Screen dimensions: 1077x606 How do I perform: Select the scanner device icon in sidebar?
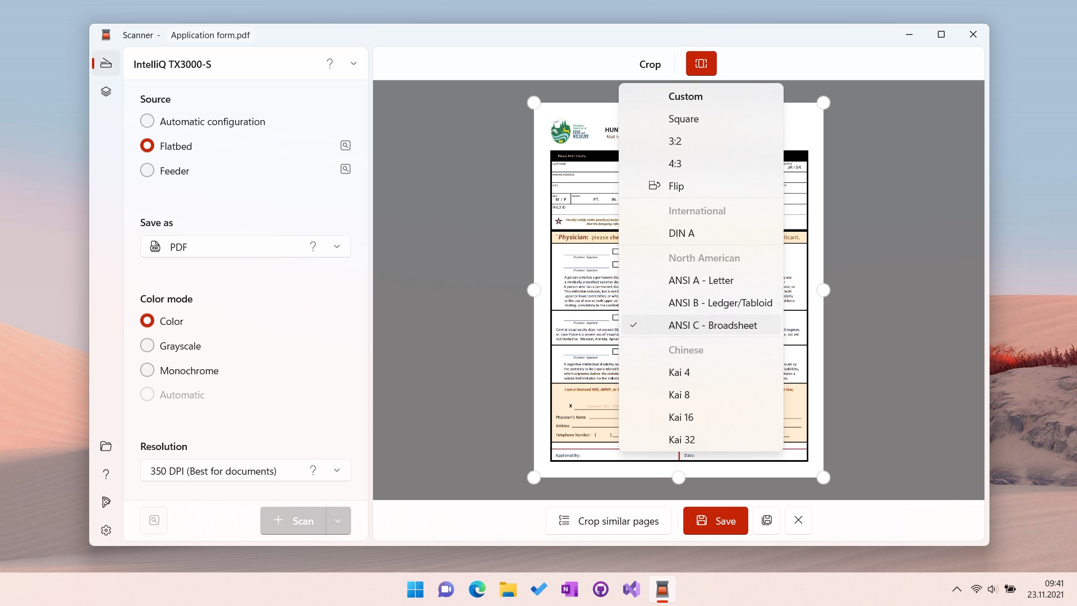[x=105, y=63]
